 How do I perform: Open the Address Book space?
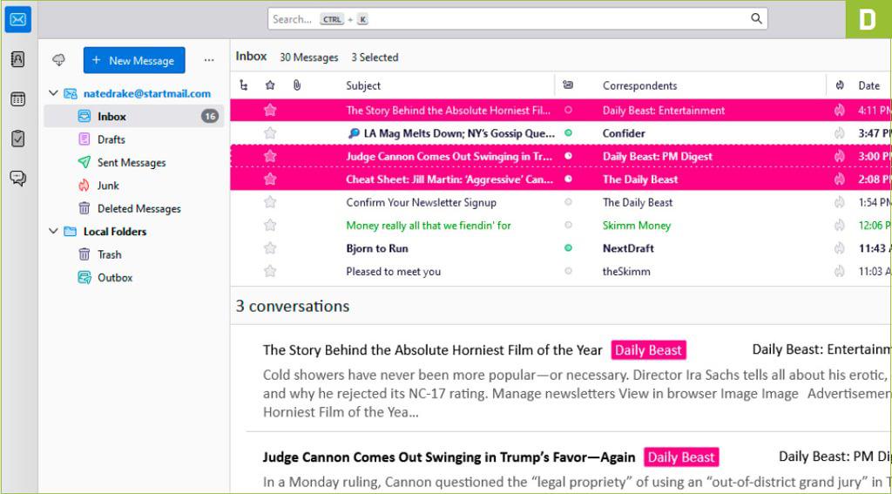[x=17, y=59]
